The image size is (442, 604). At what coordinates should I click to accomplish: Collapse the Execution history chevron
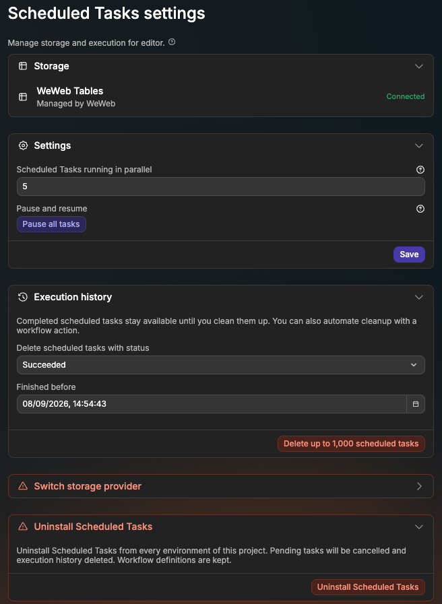419,297
